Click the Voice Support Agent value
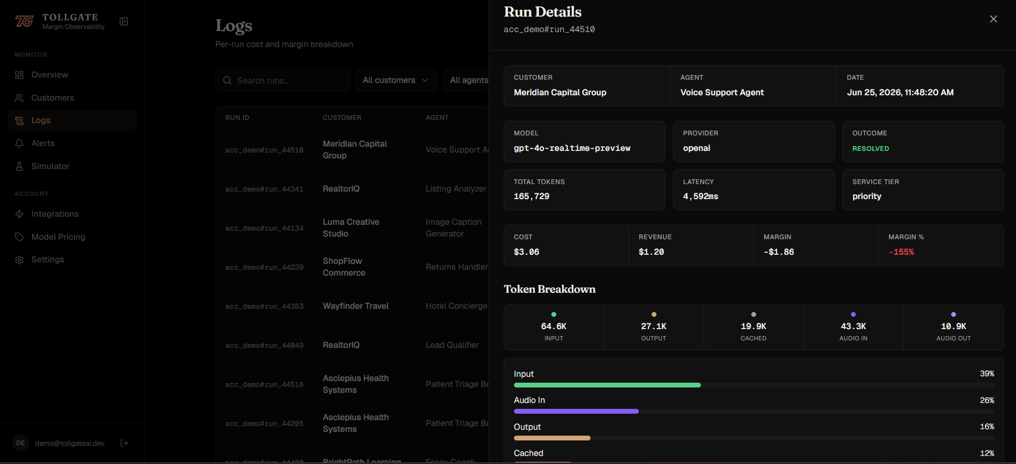This screenshot has height=464, width=1016. click(722, 93)
